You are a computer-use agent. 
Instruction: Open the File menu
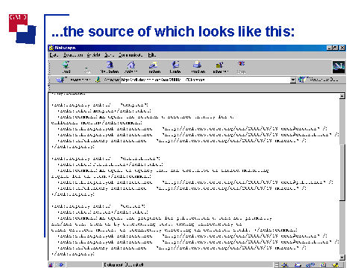coord(54,55)
